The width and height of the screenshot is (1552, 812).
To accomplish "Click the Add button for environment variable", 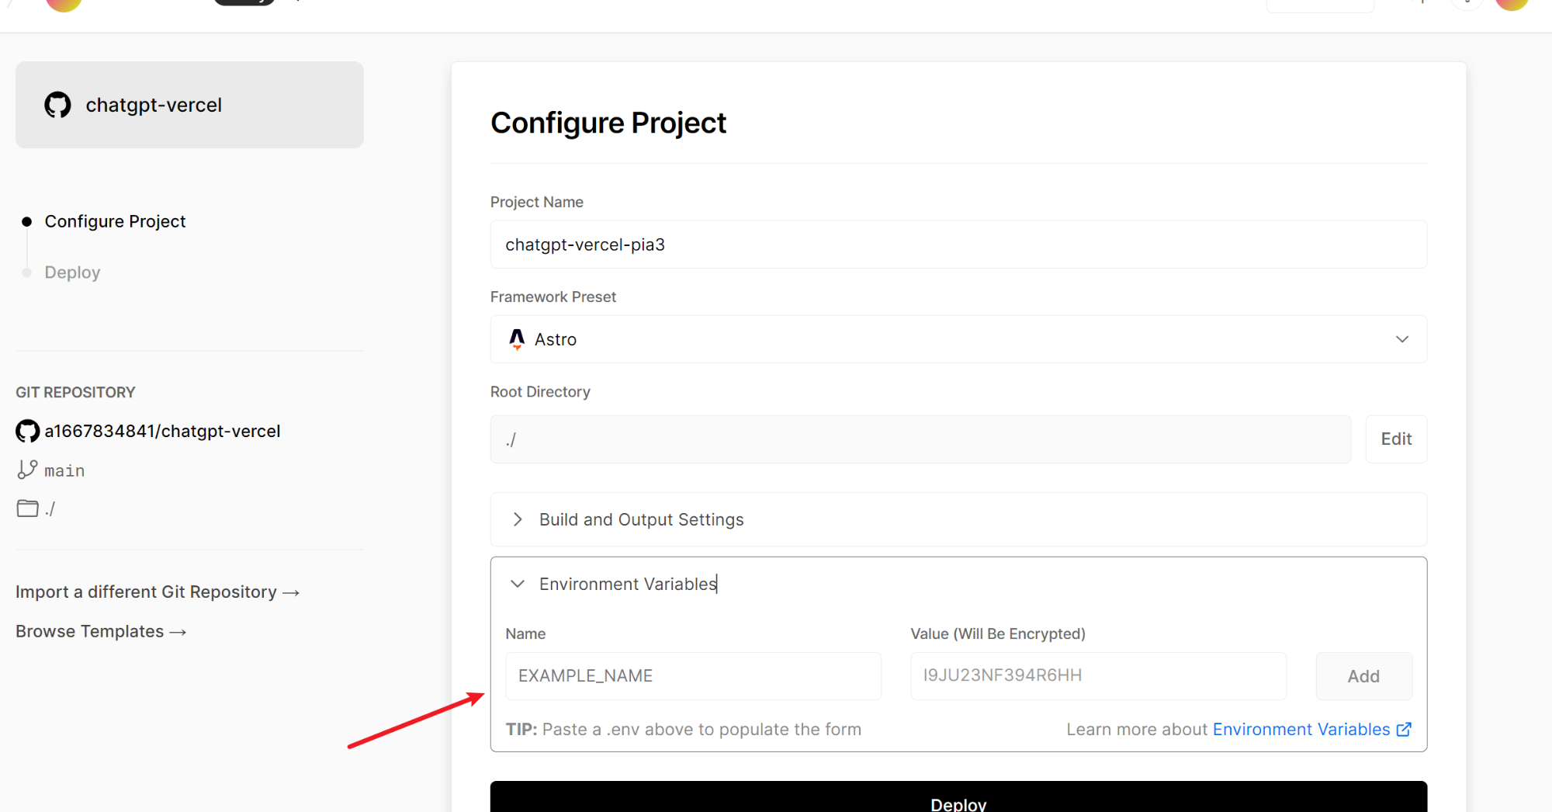I will click(x=1363, y=676).
